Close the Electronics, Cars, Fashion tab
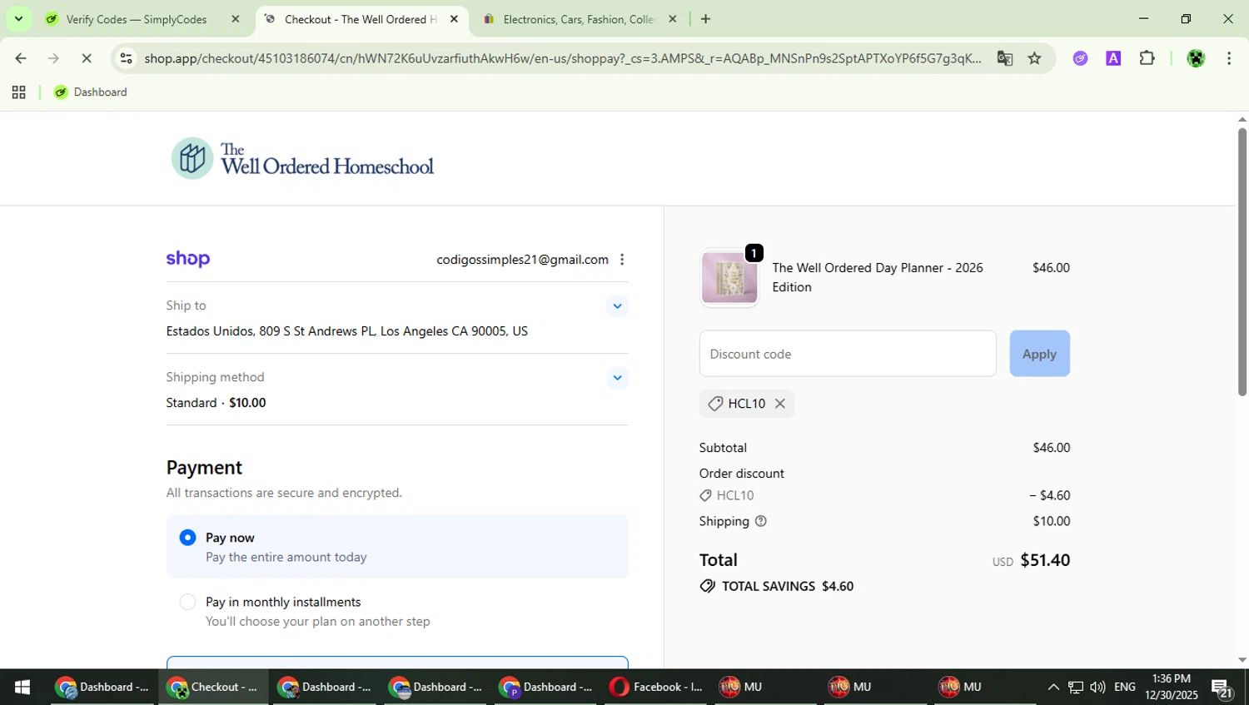This screenshot has height=705, width=1249. click(x=673, y=19)
